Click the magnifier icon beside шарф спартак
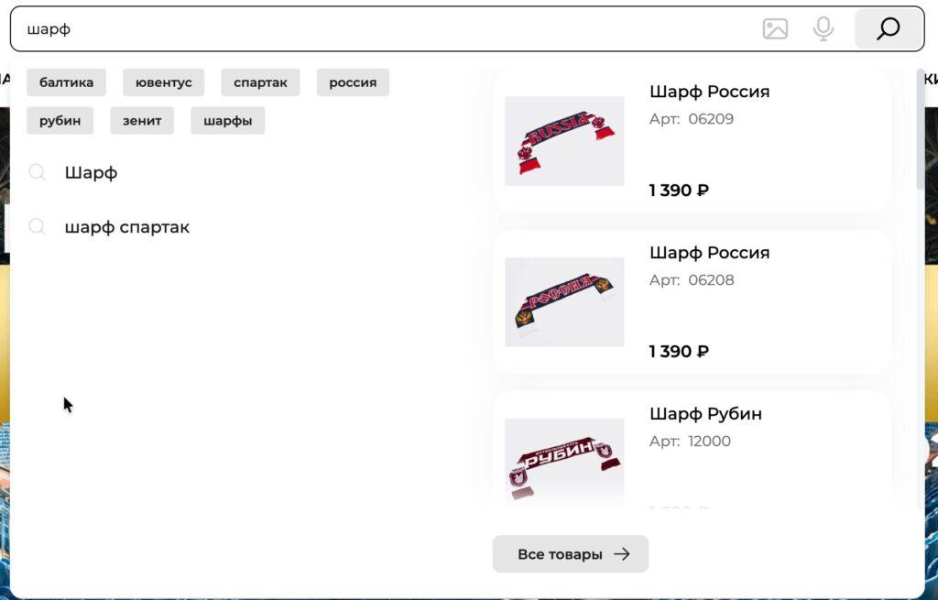Viewport: 938px width, 600px height. pyautogui.click(x=37, y=227)
